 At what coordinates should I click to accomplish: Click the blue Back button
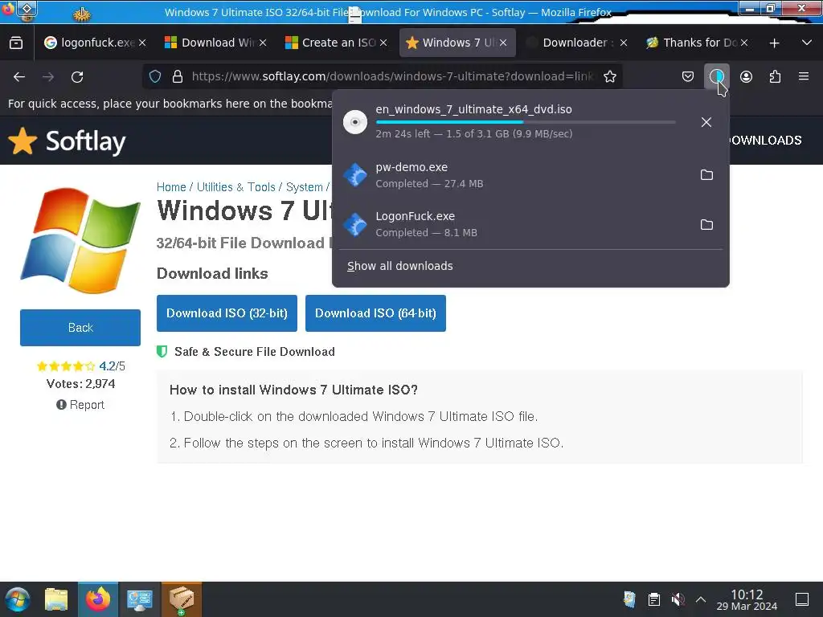point(80,328)
